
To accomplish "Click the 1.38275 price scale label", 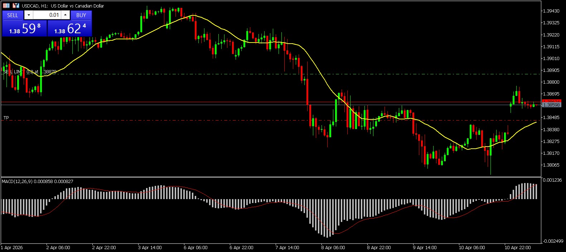I will tap(551, 142).
